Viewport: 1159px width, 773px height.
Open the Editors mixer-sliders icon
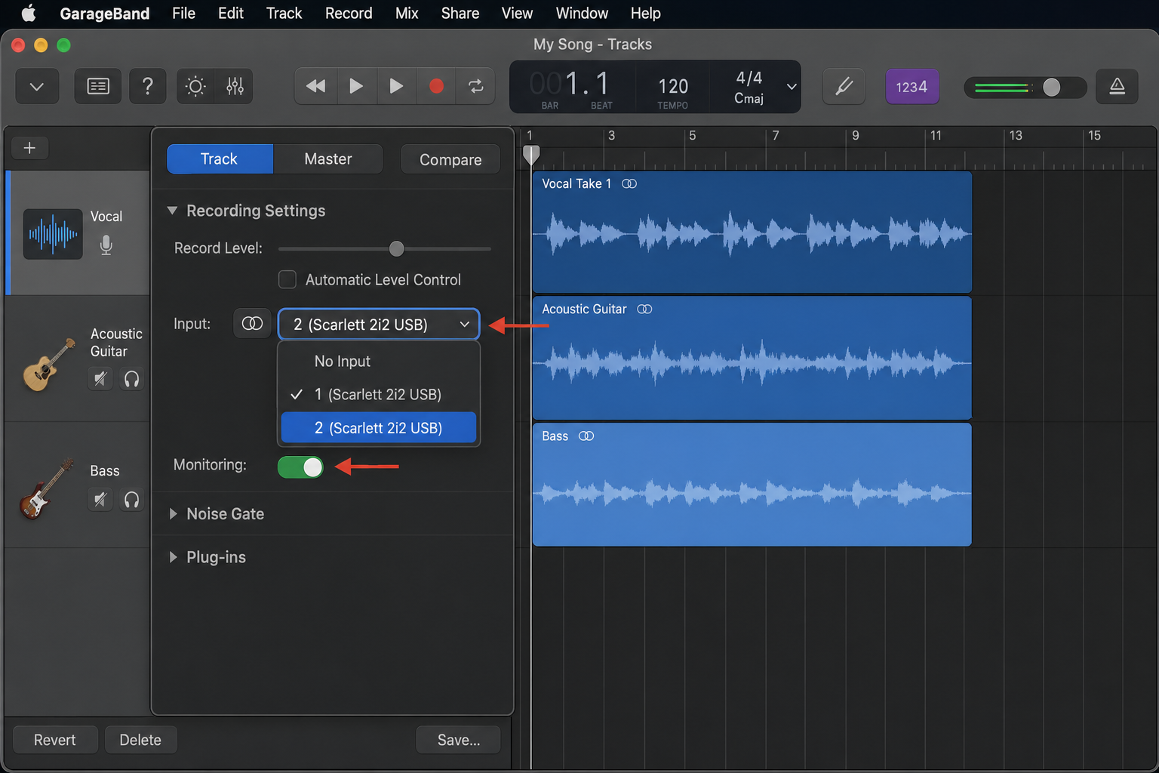[235, 87]
